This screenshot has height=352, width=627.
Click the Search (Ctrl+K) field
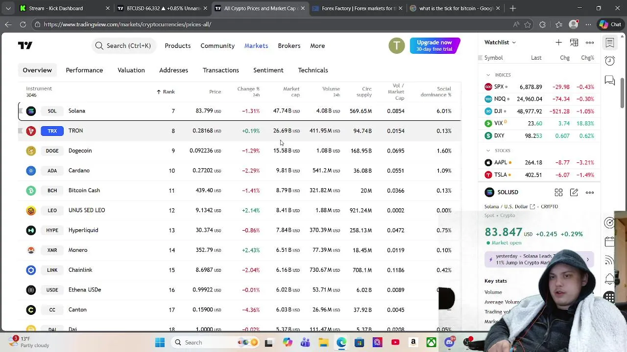click(x=123, y=46)
